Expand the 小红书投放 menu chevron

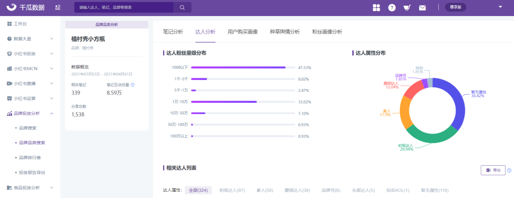click(52, 54)
